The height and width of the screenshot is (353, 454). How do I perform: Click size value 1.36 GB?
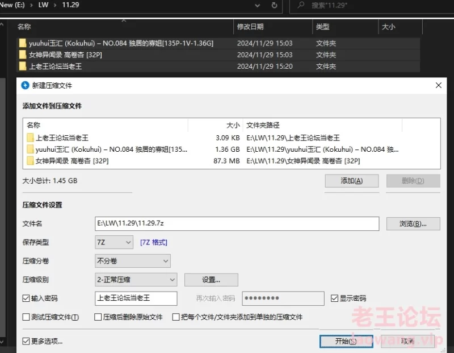pyautogui.click(x=228, y=149)
